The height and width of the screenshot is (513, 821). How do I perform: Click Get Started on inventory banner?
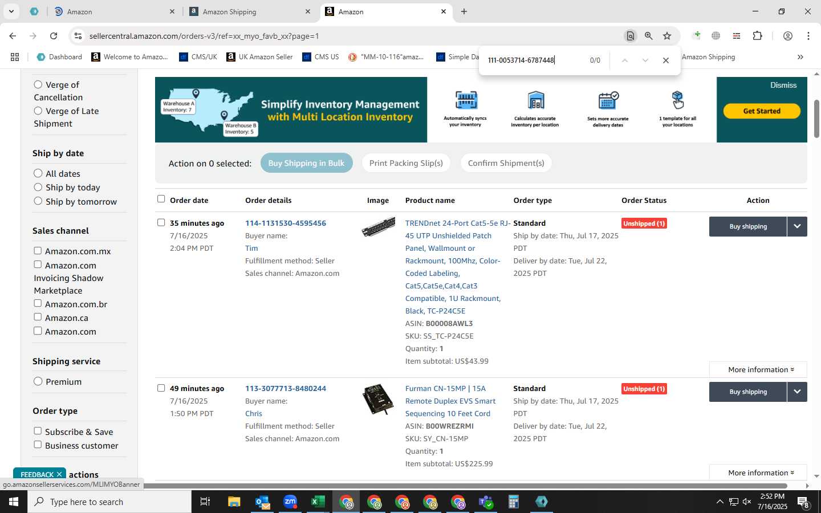[x=762, y=111]
